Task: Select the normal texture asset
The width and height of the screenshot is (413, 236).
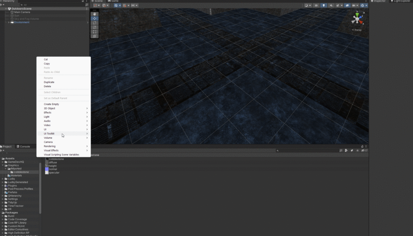Action: 53,169
